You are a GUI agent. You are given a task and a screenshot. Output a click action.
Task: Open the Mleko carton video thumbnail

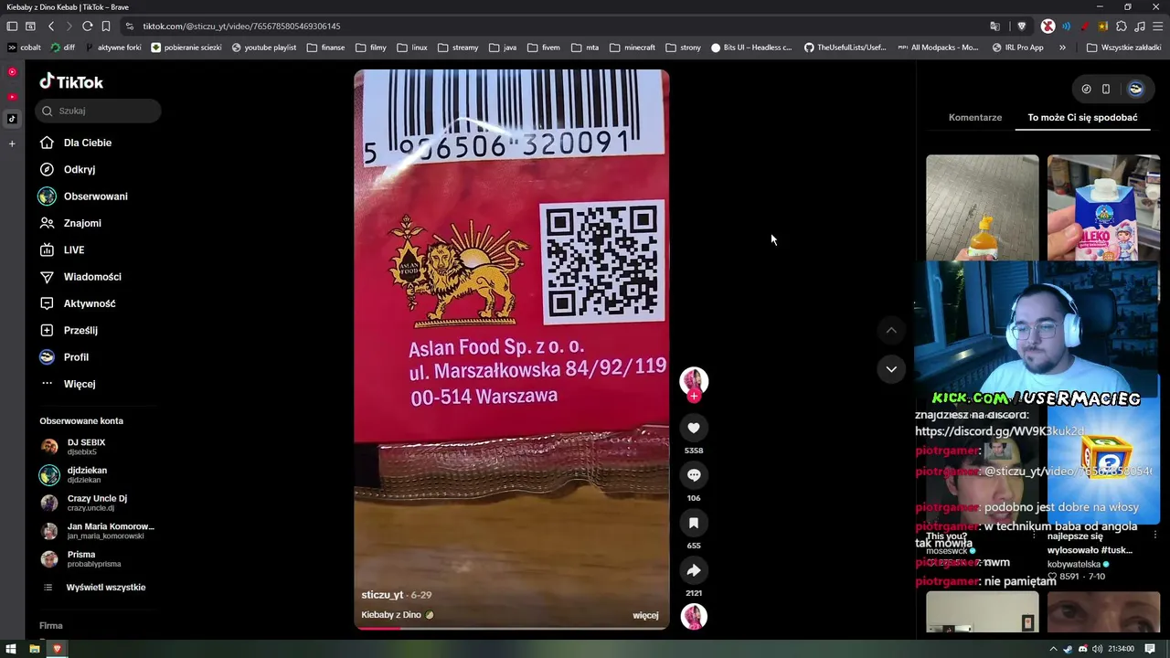[x=1103, y=207]
